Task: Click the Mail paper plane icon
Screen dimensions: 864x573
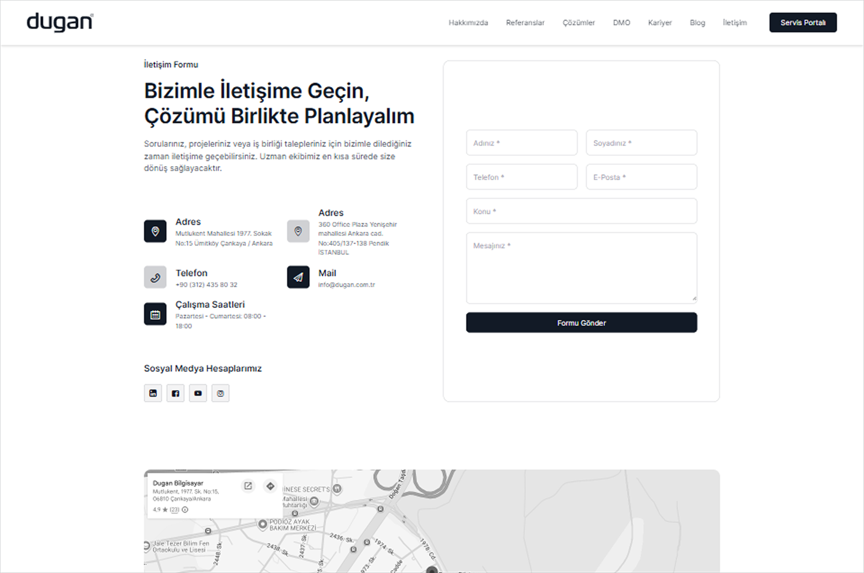Action: coord(298,277)
